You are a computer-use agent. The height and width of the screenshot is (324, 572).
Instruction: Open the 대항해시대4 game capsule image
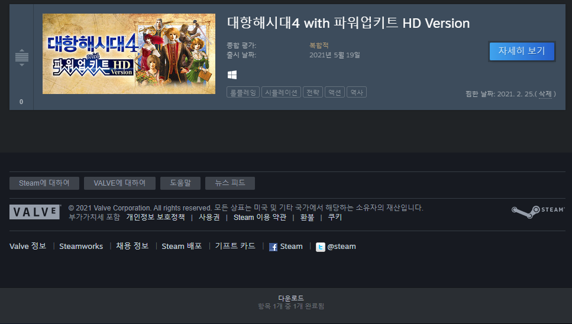[x=129, y=54]
